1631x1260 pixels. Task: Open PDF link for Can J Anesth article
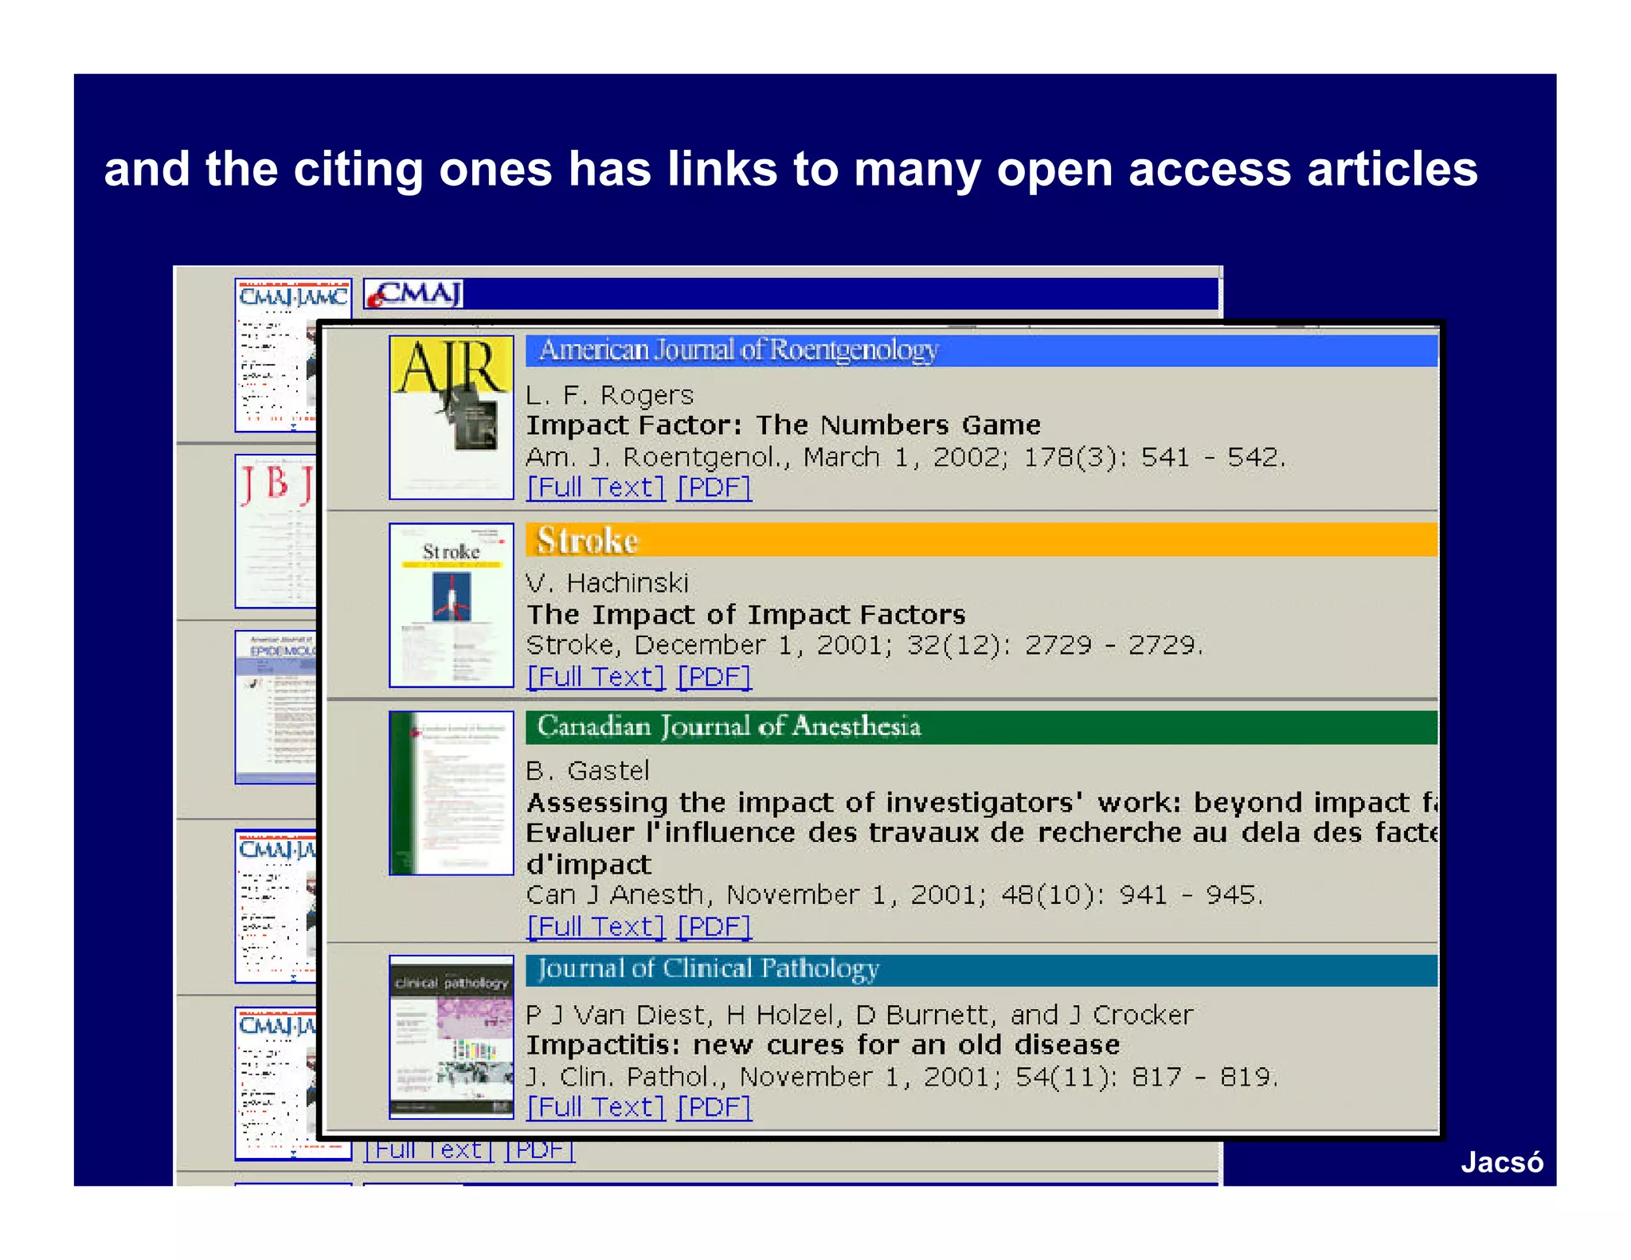click(x=714, y=927)
